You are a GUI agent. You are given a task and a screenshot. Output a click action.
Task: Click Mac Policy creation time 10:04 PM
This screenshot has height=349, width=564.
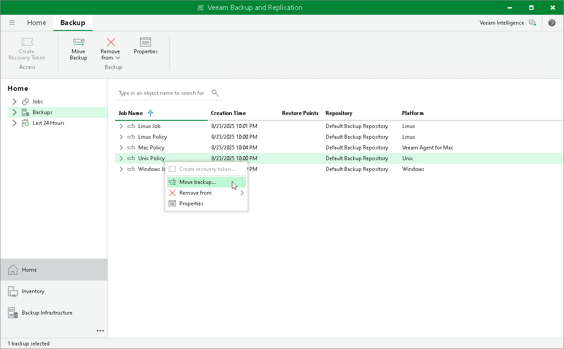click(234, 148)
